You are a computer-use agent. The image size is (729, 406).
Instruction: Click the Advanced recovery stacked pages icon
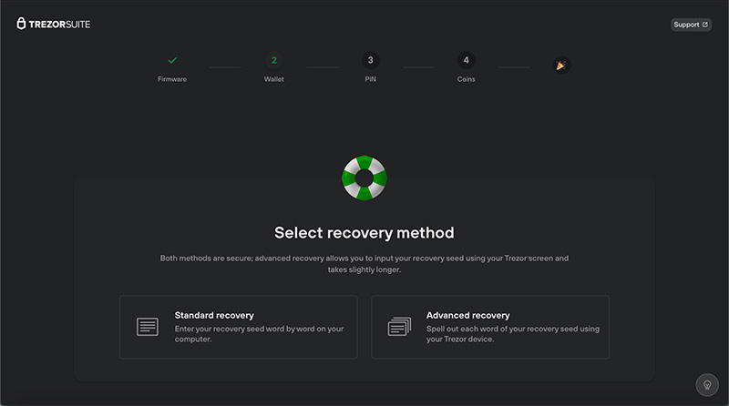coord(399,327)
